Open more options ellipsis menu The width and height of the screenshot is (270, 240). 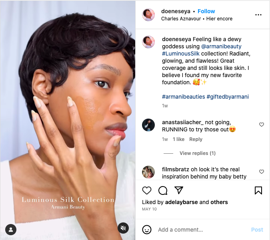258,15
